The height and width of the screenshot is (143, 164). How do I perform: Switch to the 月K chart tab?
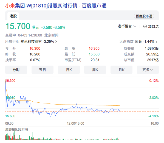121,70
